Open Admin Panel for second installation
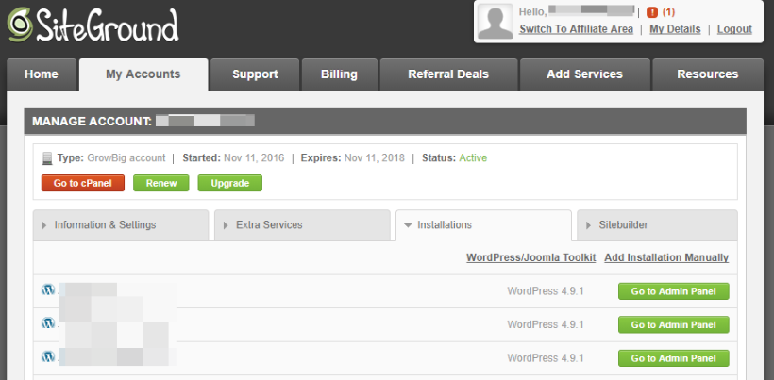The image size is (774, 380). click(x=674, y=324)
